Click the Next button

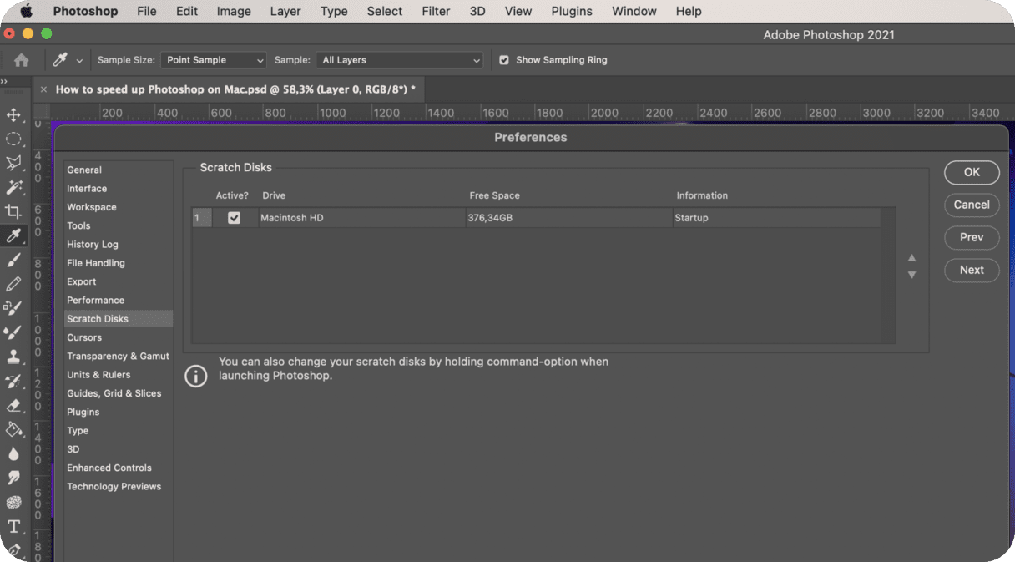pyautogui.click(x=972, y=270)
